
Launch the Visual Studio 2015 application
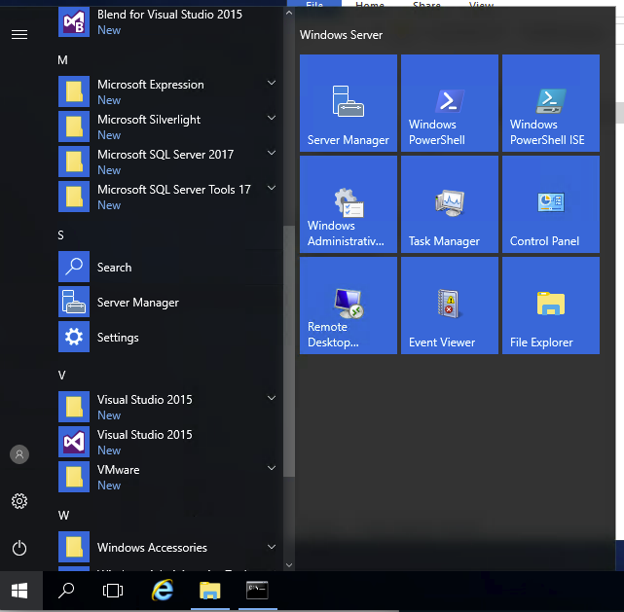(169, 442)
